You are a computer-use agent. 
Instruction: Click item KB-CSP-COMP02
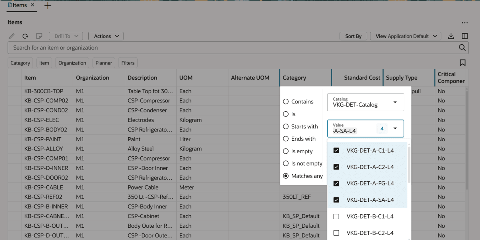(46, 101)
